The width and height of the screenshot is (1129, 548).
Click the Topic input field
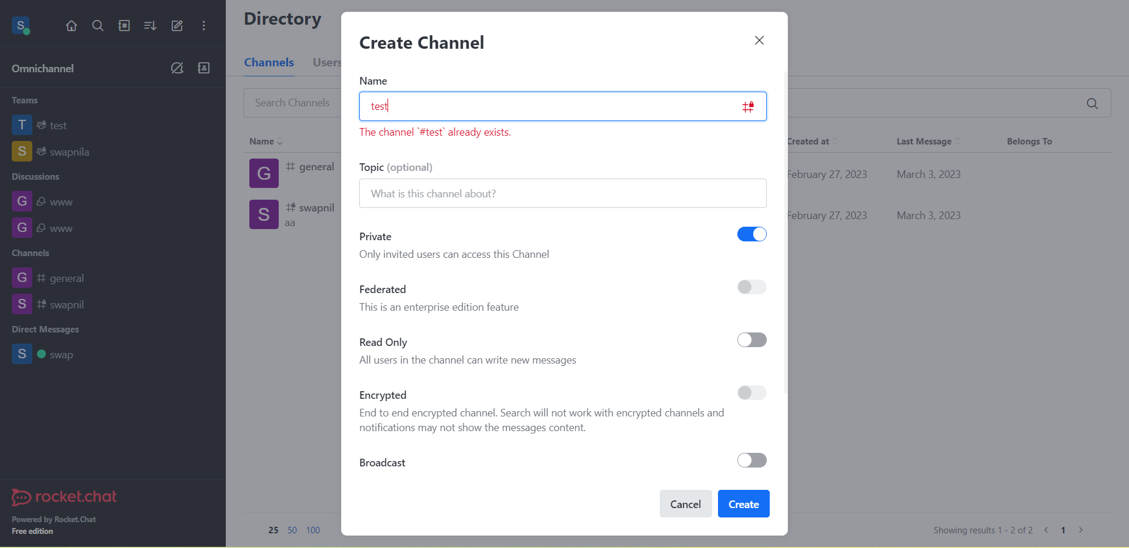562,193
